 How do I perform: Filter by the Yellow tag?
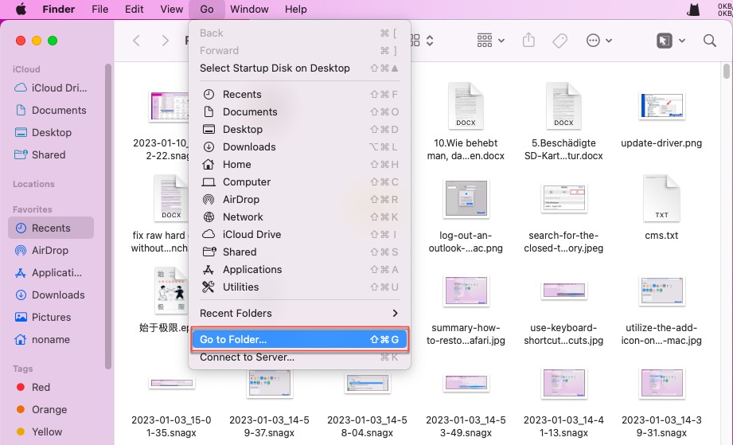tap(51, 431)
